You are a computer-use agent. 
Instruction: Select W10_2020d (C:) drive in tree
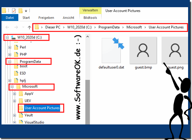[29, 37]
